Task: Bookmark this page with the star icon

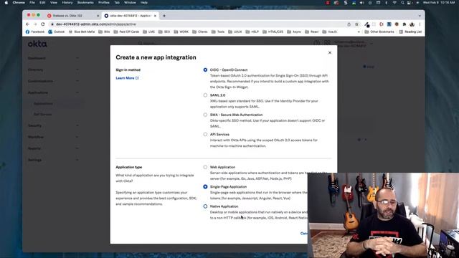Action: [x=356, y=24]
